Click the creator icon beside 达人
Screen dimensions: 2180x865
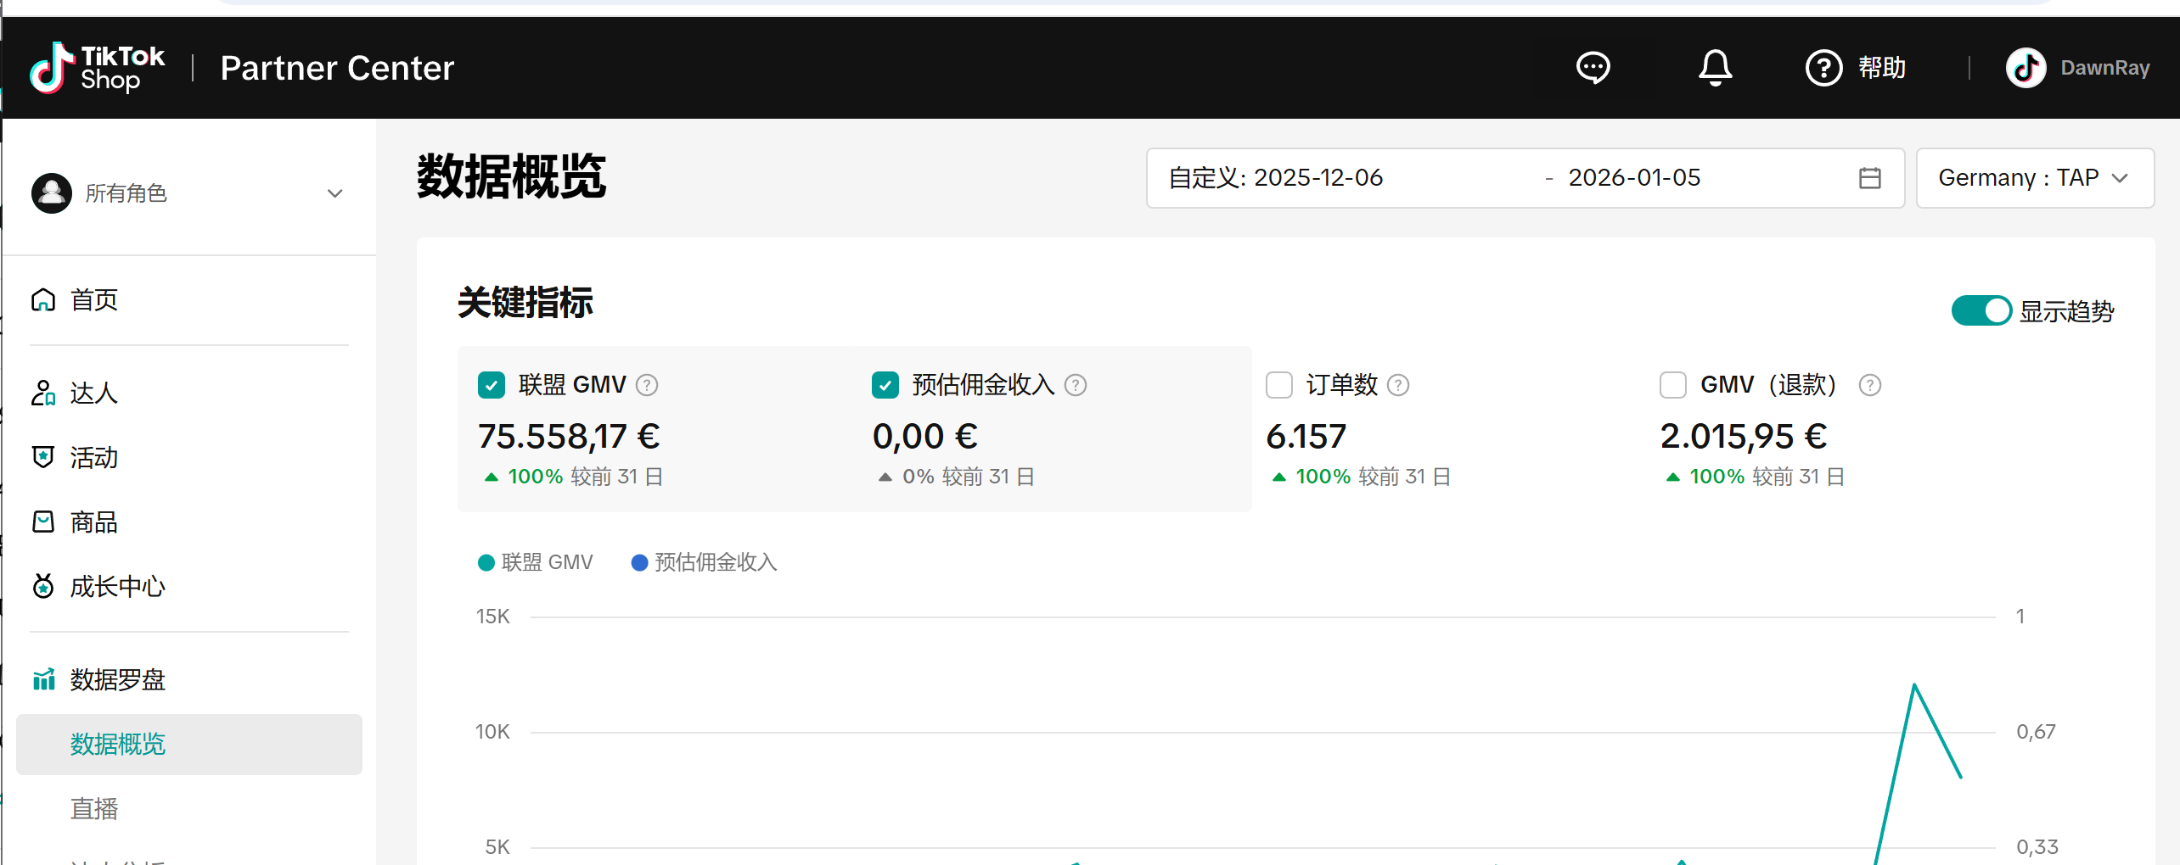coord(43,393)
